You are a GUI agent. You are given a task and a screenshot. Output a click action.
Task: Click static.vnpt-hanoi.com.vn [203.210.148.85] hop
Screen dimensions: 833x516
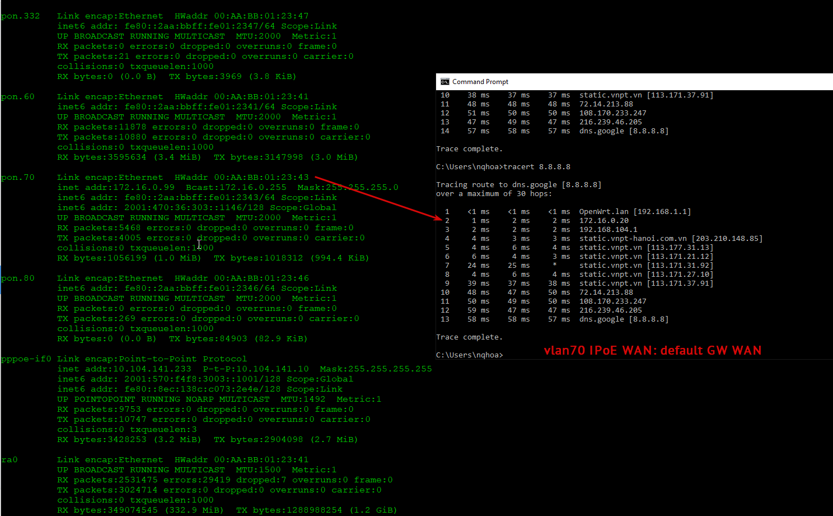pyautogui.click(x=671, y=238)
